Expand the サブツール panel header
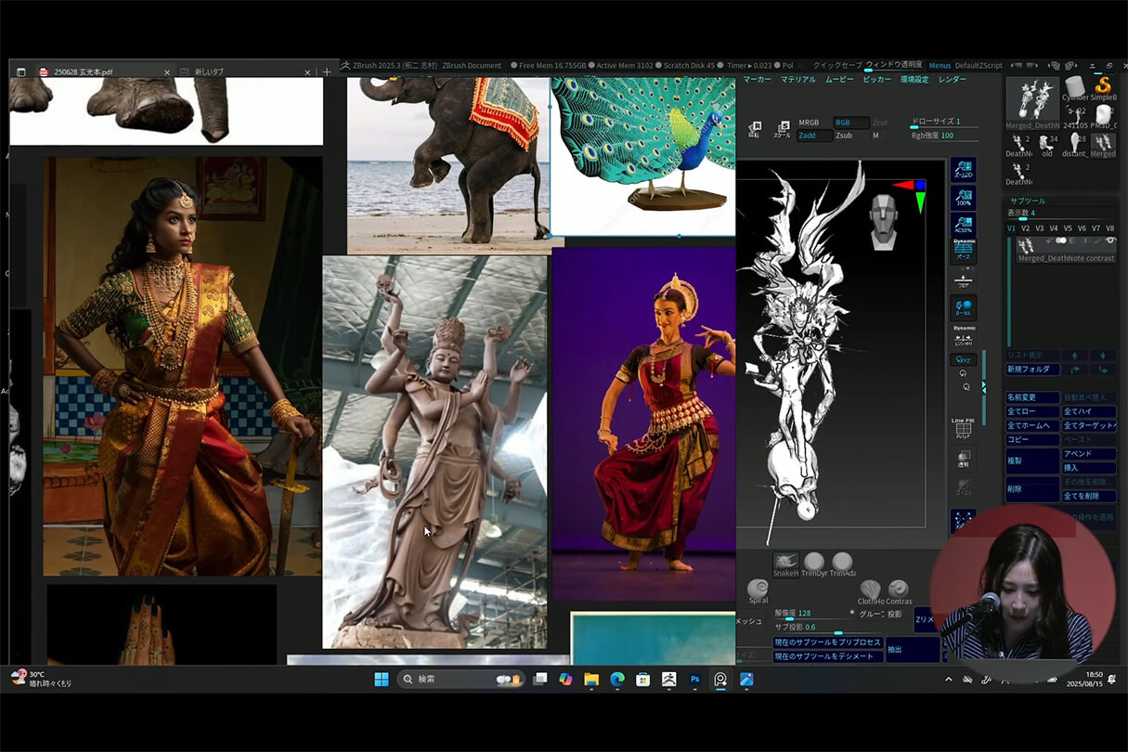Viewport: 1128px width, 752px height. pyautogui.click(x=1028, y=200)
